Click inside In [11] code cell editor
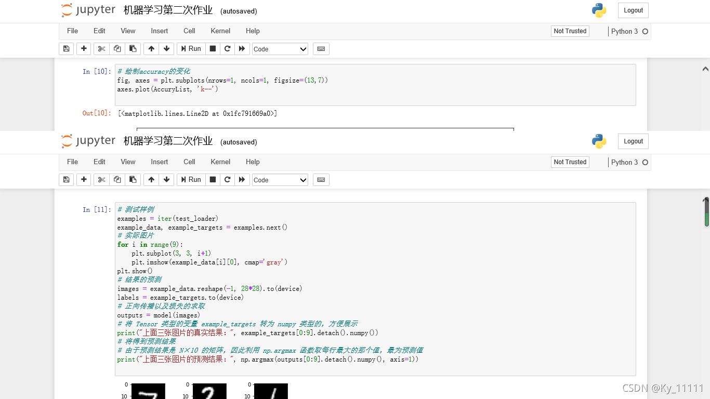710x399 pixels. [375, 289]
